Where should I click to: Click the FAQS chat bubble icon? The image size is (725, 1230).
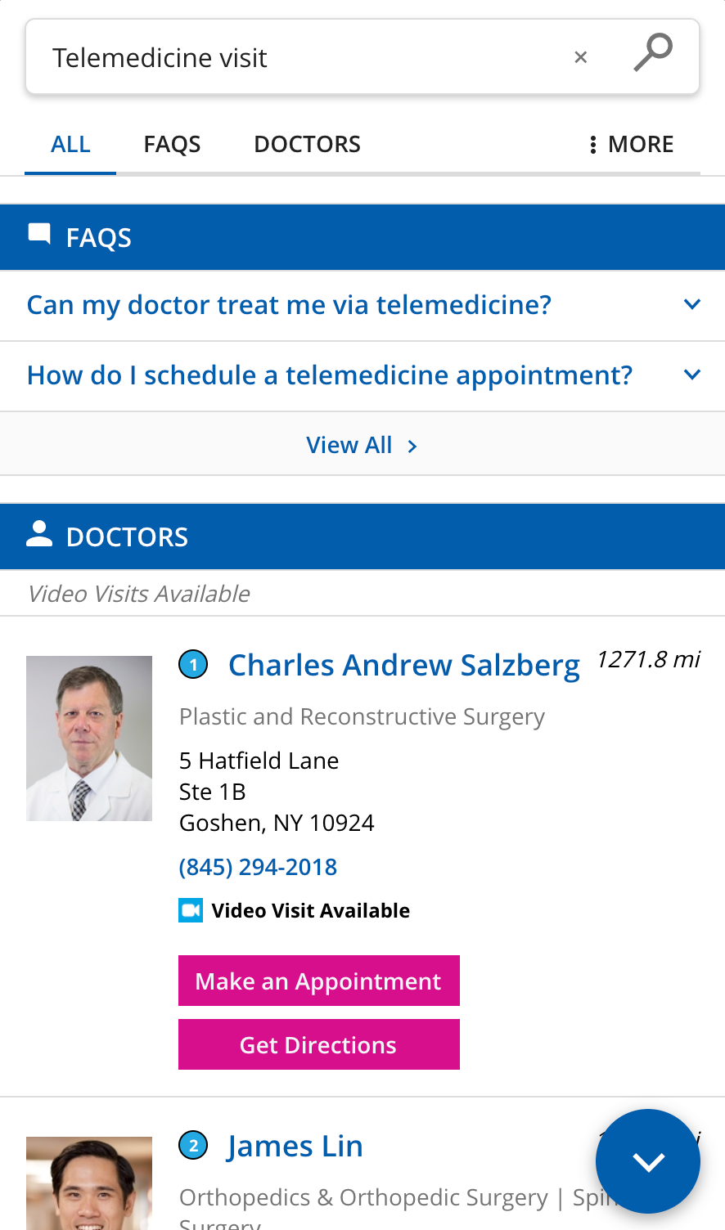(39, 235)
